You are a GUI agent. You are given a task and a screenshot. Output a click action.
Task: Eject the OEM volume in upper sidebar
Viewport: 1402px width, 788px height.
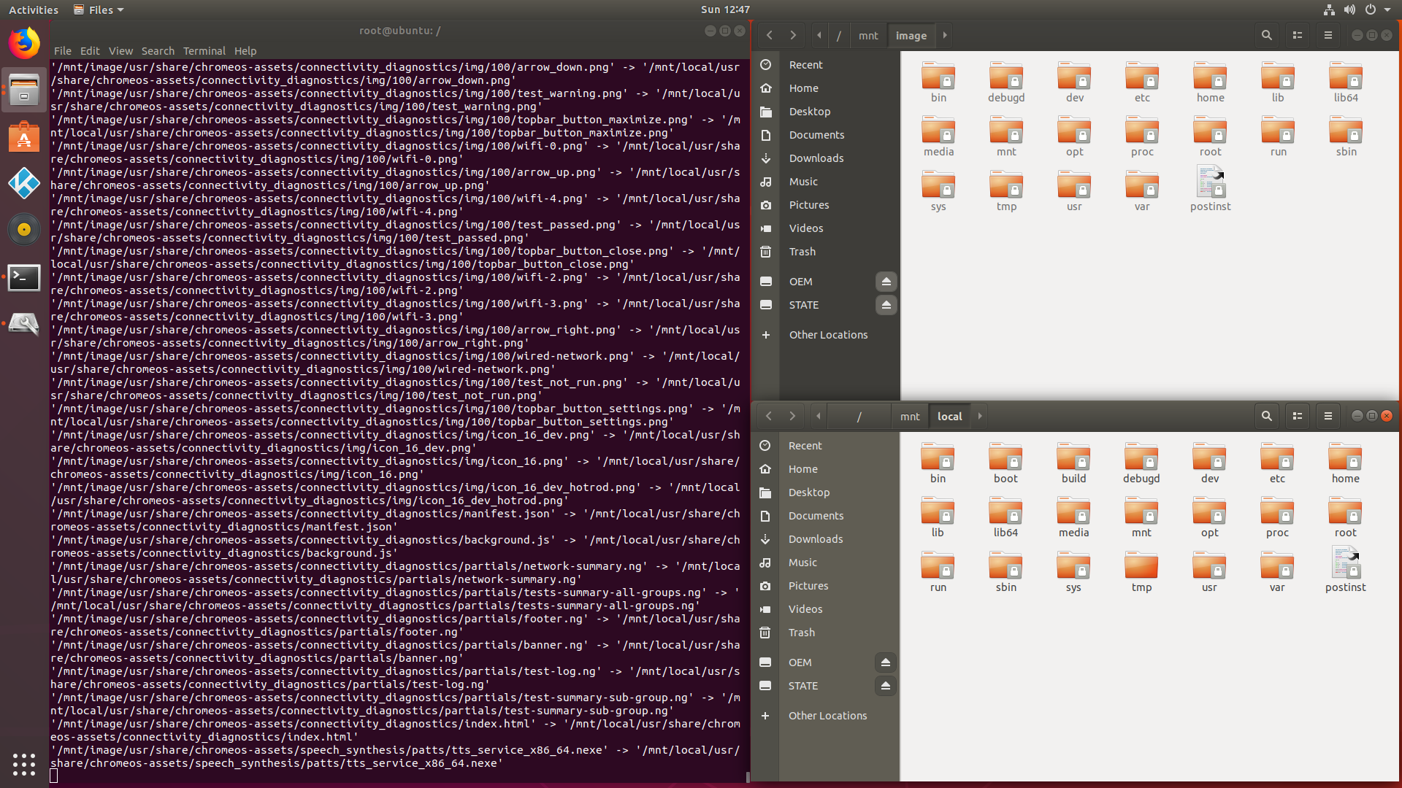(x=886, y=282)
